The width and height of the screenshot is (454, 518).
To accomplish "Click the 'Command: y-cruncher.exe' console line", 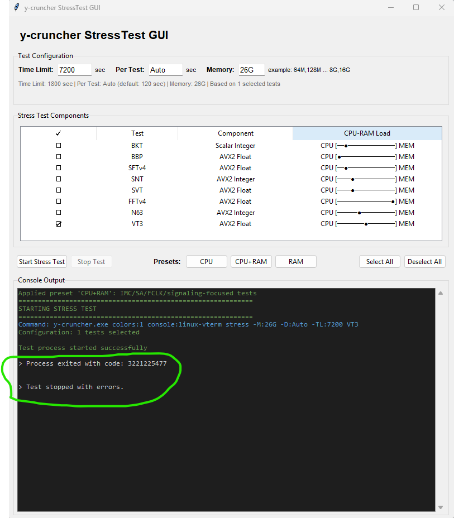I will [188, 324].
